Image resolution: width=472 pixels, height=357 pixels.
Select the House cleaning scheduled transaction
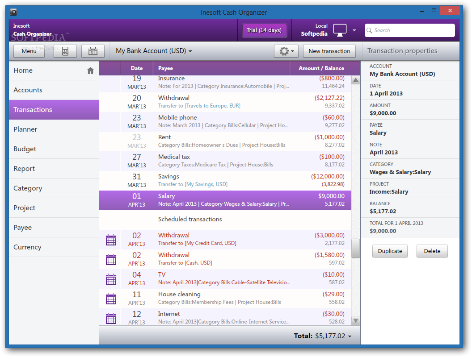(225, 299)
